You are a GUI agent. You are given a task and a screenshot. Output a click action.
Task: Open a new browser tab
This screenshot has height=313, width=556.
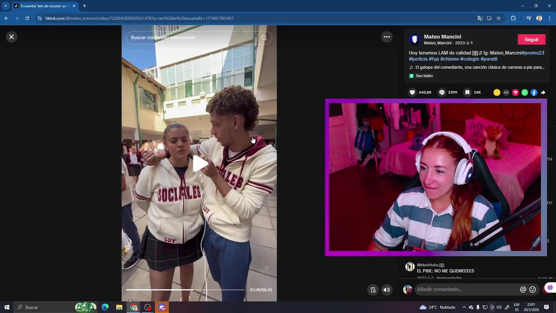[84, 6]
